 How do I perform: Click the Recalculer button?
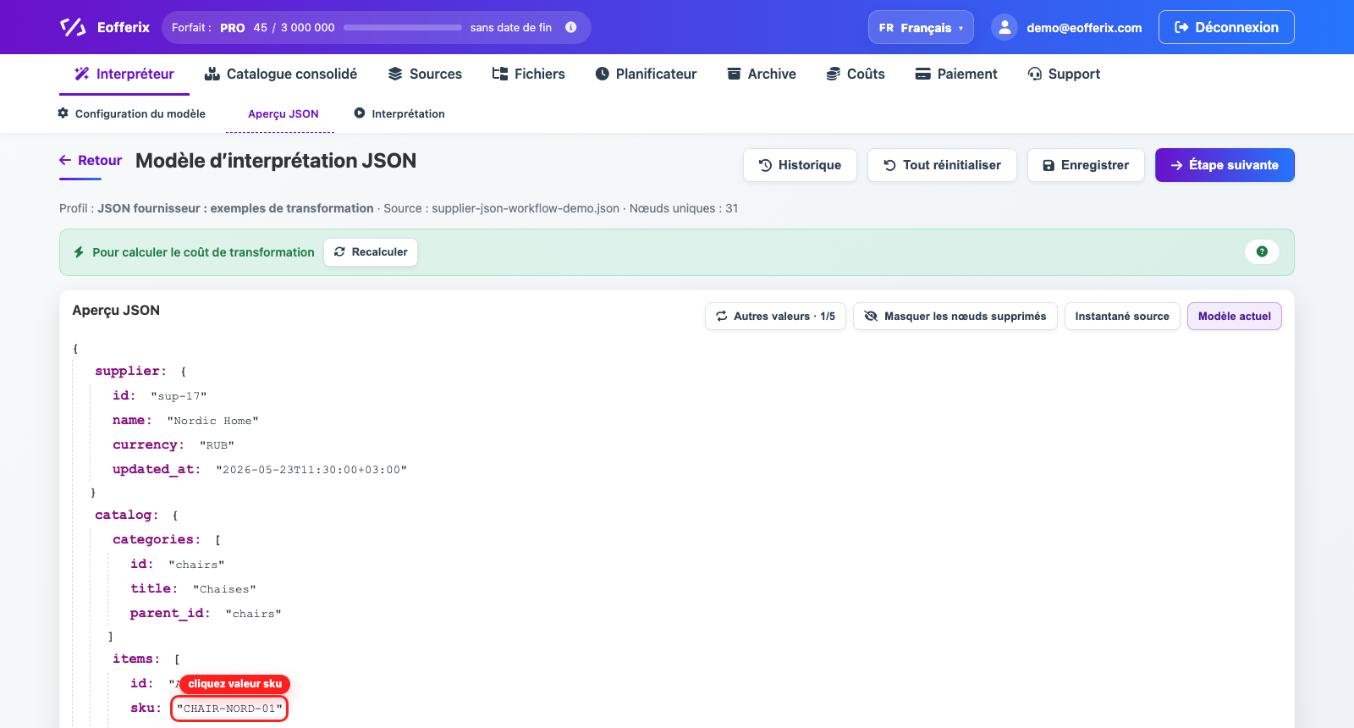(x=371, y=251)
